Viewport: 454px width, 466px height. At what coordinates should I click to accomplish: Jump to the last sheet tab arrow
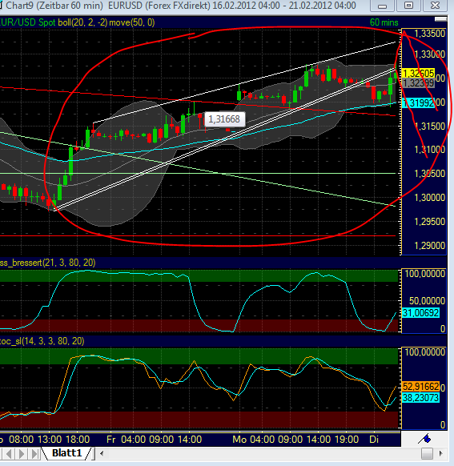click(35, 454)
